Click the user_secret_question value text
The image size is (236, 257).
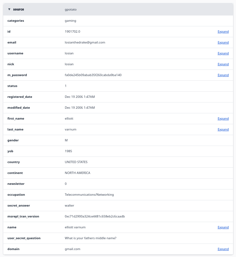[90, 238]
